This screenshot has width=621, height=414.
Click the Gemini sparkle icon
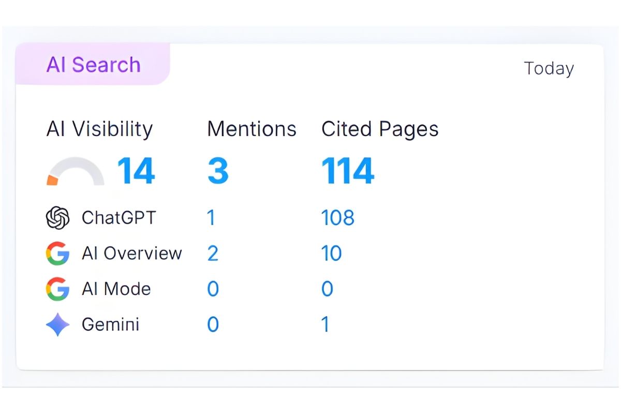point(57,325)
